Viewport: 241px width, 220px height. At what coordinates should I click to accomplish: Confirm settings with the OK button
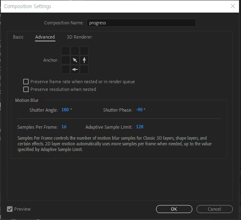(174, 209)
